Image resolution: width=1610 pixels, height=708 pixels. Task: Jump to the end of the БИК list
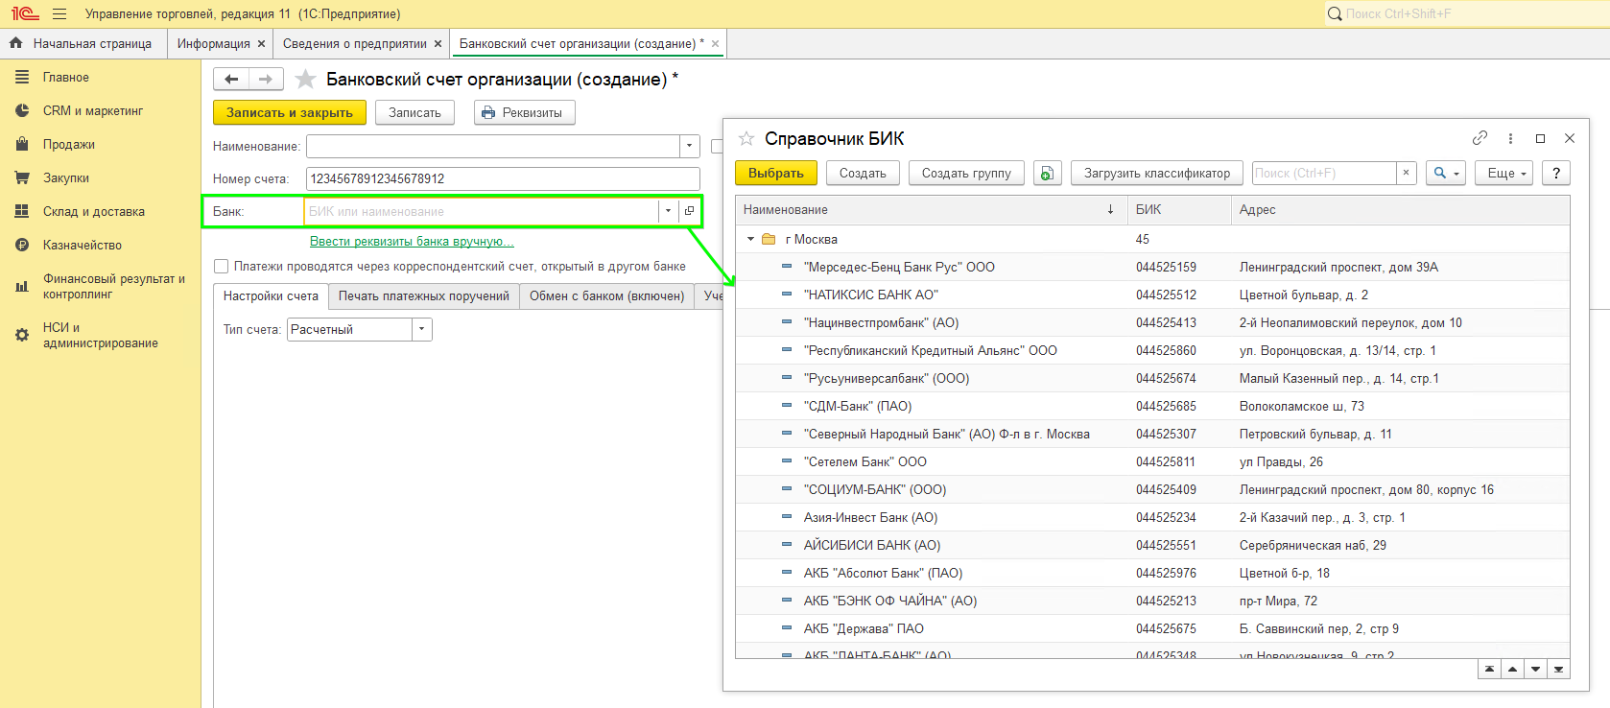pos(1558,669)
